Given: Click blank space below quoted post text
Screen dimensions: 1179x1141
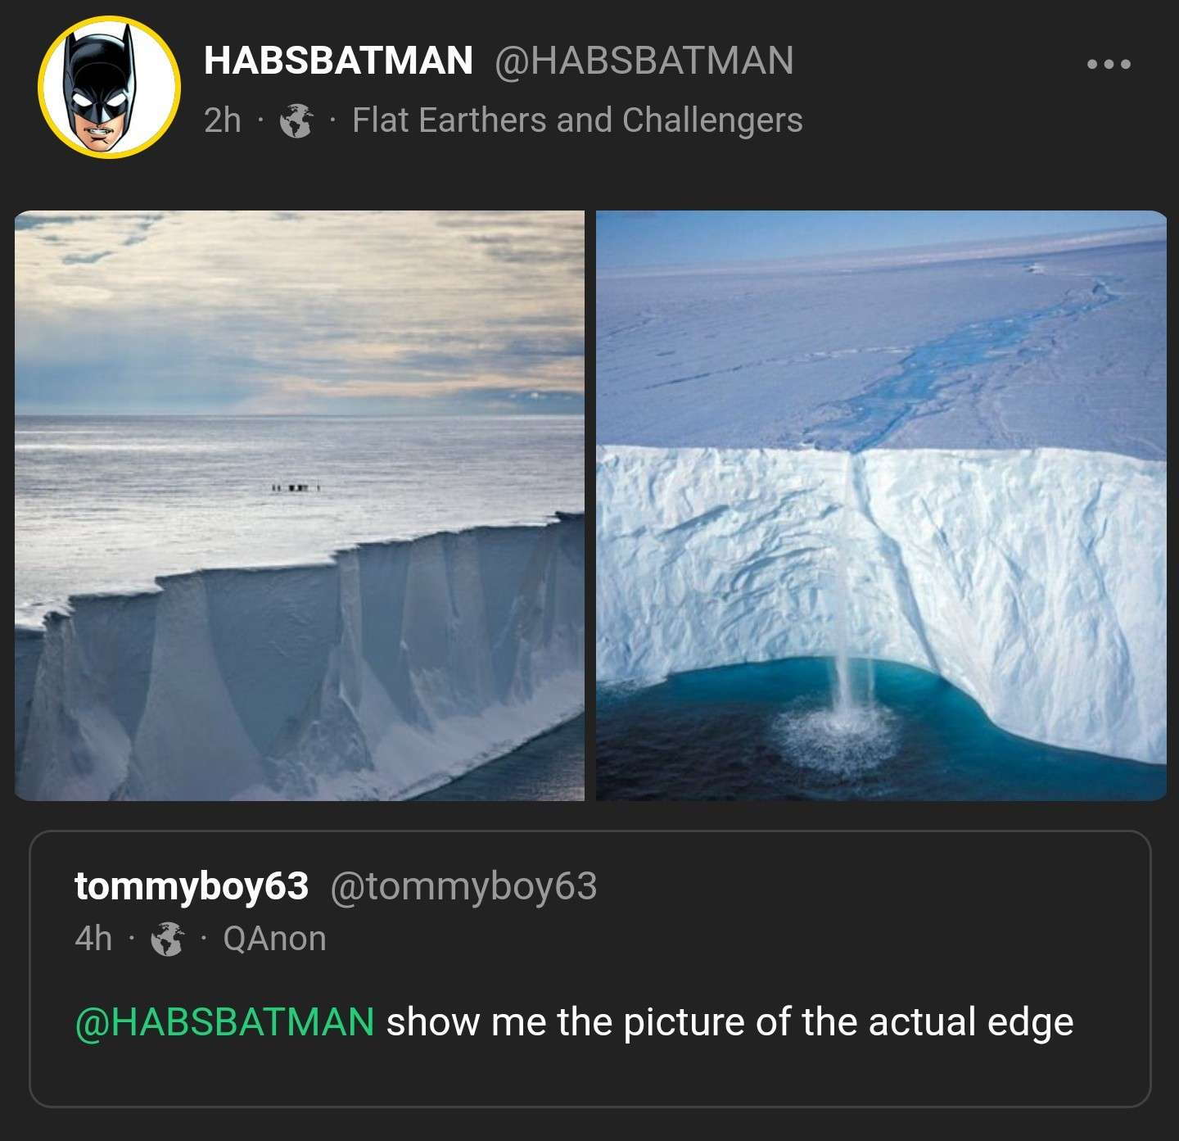Looking at the screenshot, I should point(589,1077).
